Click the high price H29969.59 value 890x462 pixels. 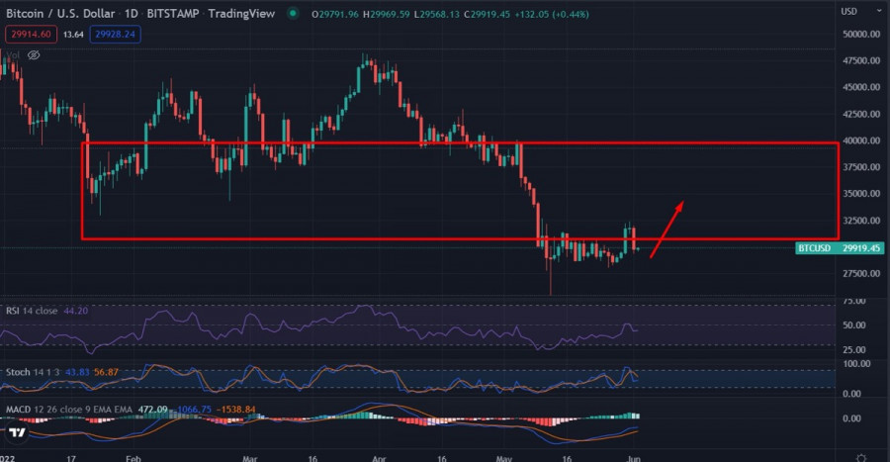point(387,14)
